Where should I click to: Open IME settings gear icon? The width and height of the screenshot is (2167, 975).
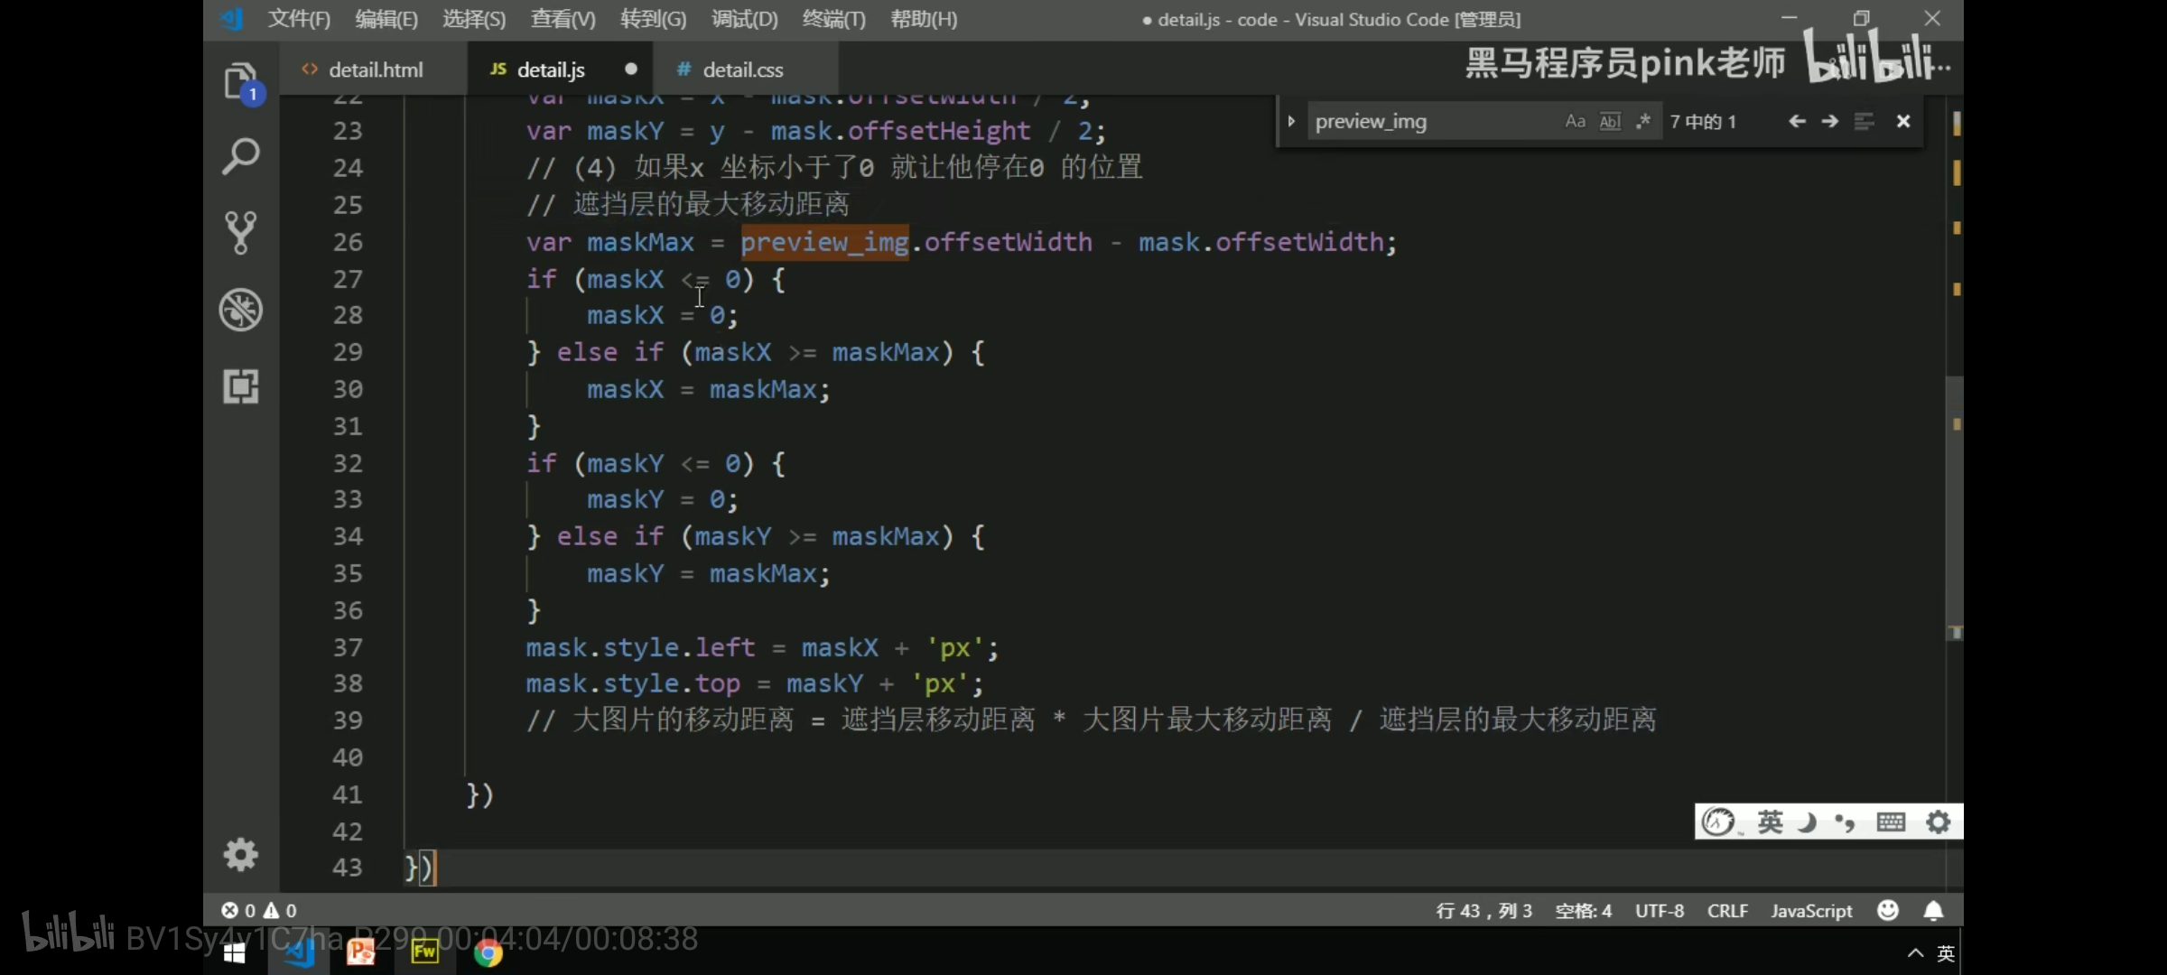coord(1938,822)
